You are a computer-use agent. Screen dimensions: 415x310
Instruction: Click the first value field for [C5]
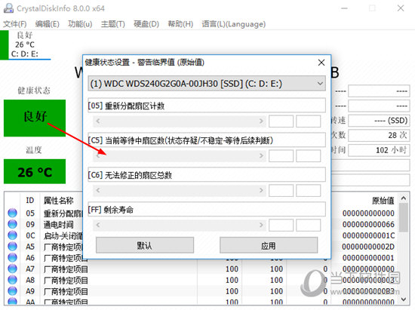point(281,156)
